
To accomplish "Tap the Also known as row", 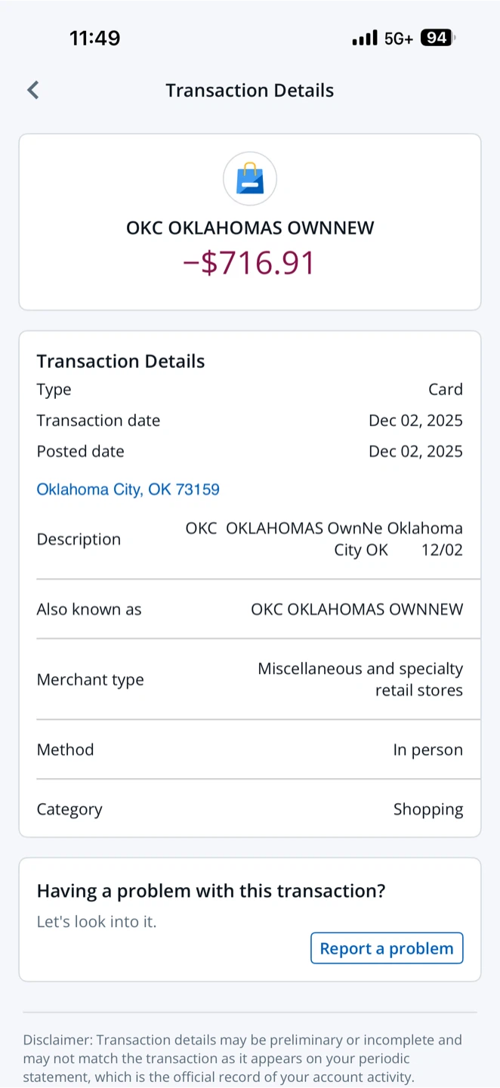I will pos(250,609).
